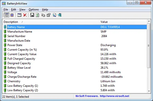The image size is (153, 101).
Task: Open the Edit menu
Action: pyautogui.click(x=13, y=9)
